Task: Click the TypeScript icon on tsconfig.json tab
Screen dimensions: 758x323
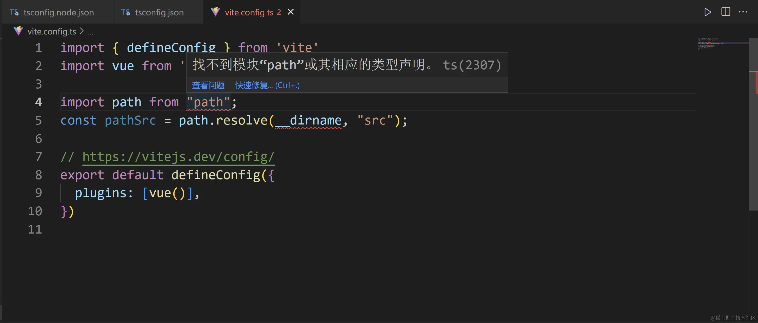Action: (x=125, y=12)
